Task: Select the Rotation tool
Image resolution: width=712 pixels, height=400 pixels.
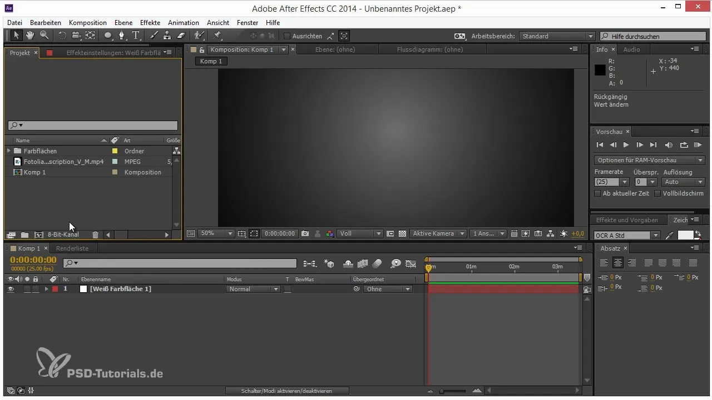Action: coord(62,36)
